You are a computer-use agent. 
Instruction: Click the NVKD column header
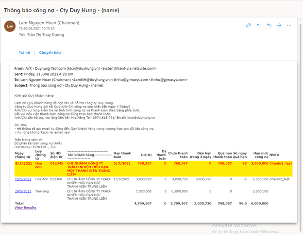pos(274,155)
